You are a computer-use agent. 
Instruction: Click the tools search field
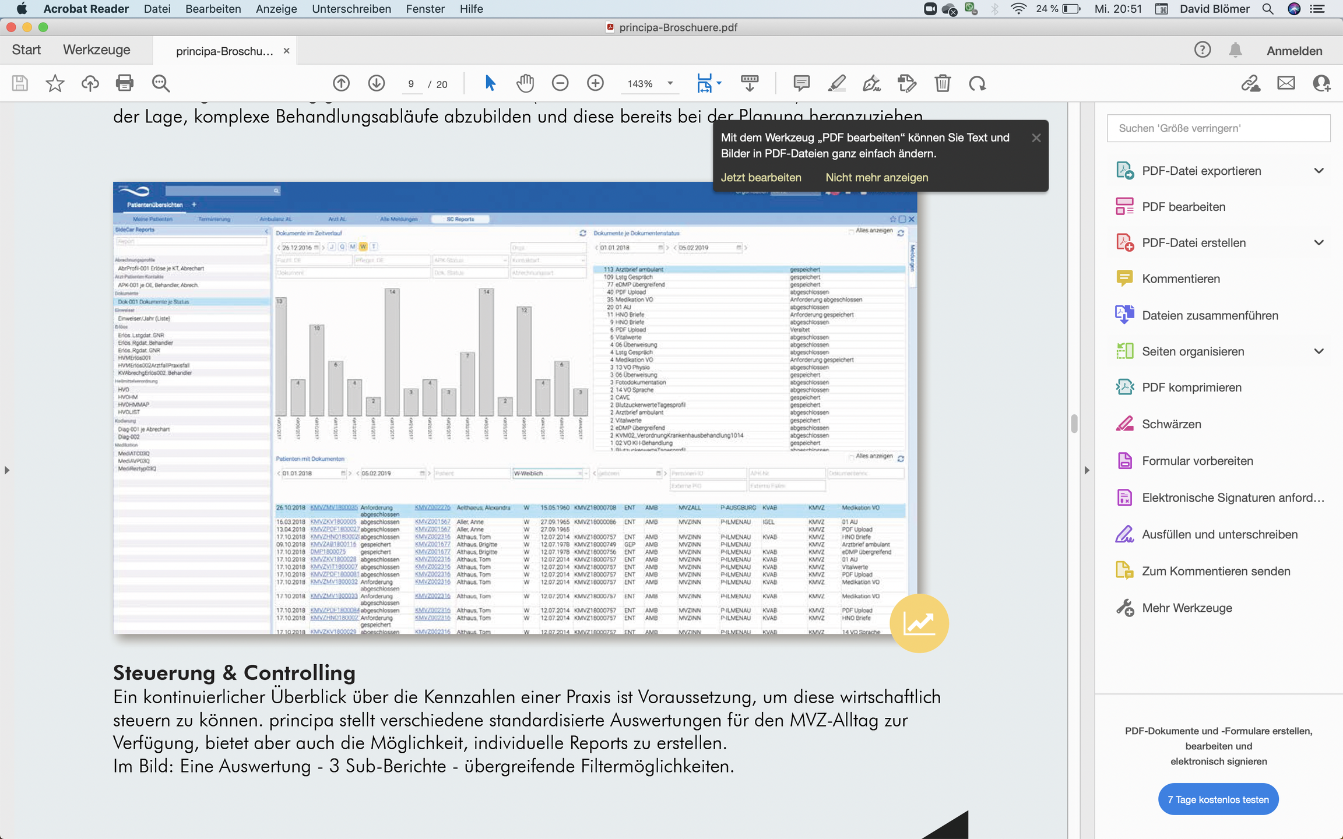[1218, 128]
